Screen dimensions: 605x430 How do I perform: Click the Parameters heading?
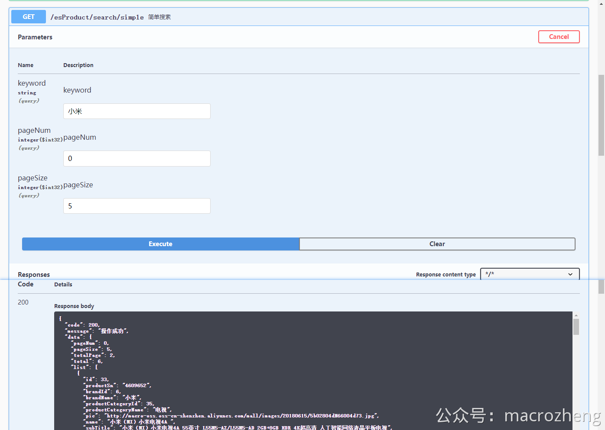tap(35, 37)
